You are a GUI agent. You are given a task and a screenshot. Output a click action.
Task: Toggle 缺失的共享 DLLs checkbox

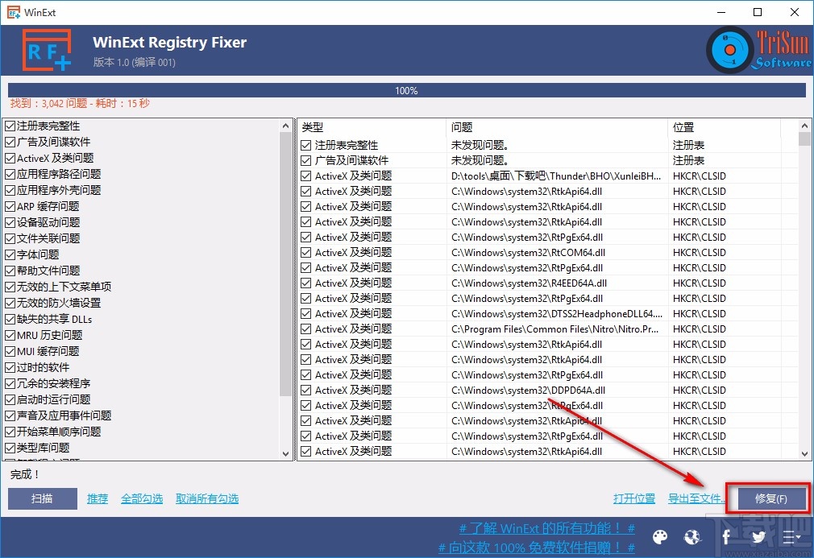click(x=10, y=319)
